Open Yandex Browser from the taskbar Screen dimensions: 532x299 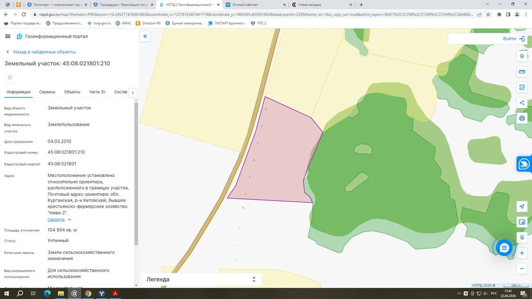(101, 294)
